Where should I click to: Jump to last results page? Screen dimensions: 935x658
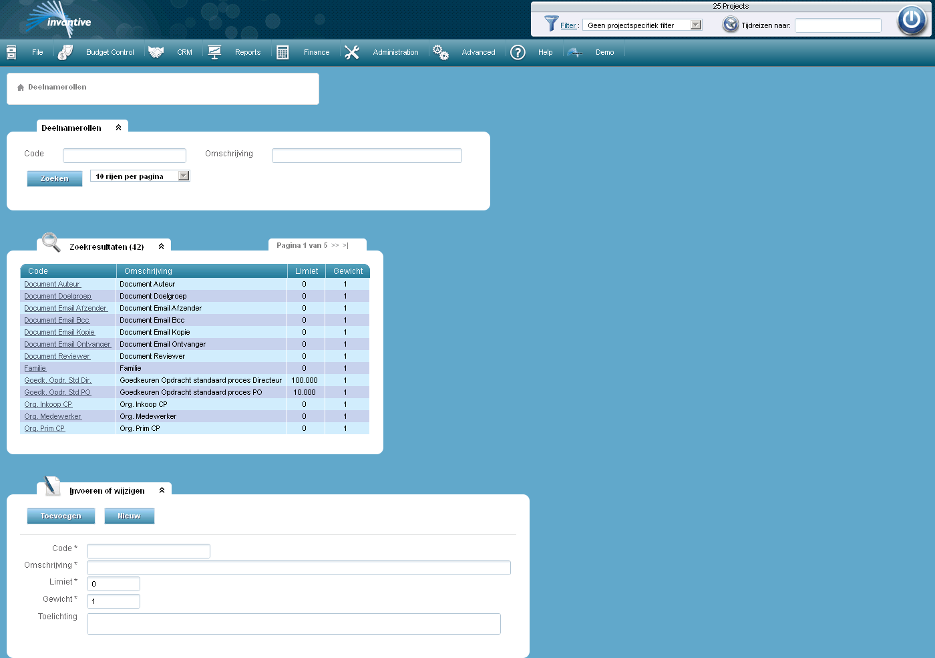point(346,245)
